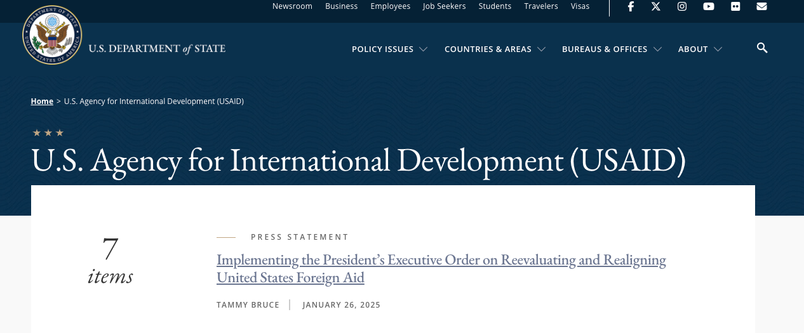Click the U.S. Department of State wordmark
Screen dimensions: 804x333
click(157, 49)
